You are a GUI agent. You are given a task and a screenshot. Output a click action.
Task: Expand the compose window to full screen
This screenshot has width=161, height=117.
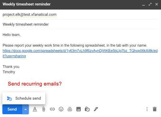pyautogui.click(x=150, y=4)
